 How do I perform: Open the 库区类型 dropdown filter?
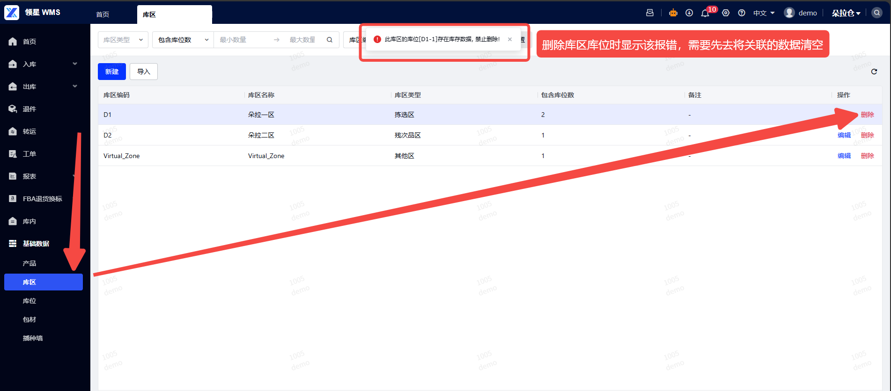[123, 40]
